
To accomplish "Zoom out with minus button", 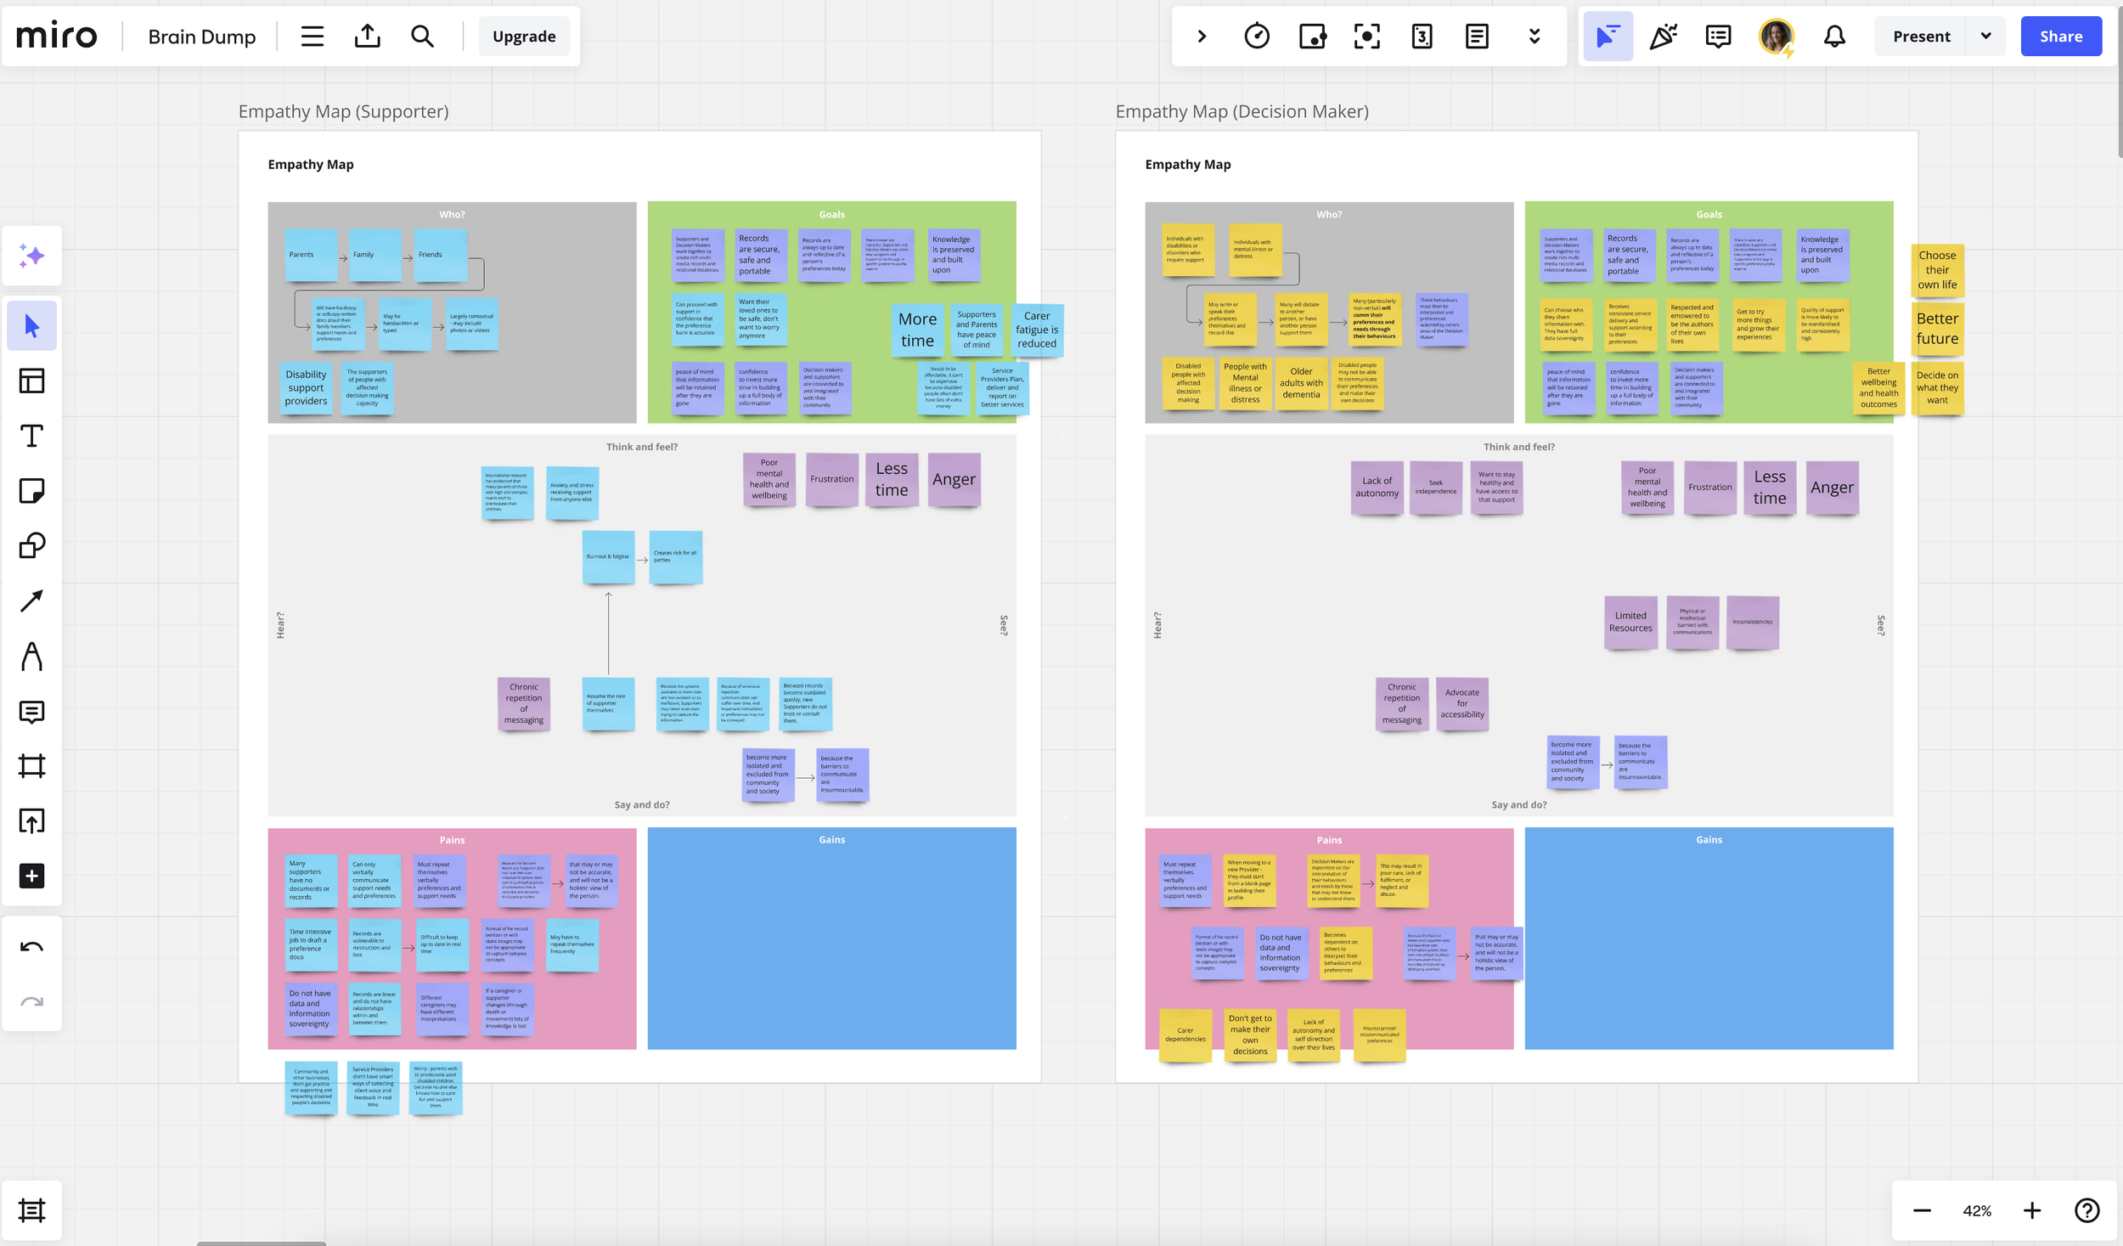I will click(1922, 1210).
